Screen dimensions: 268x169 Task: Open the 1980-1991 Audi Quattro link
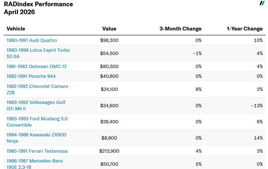click(x=32, y=40)
